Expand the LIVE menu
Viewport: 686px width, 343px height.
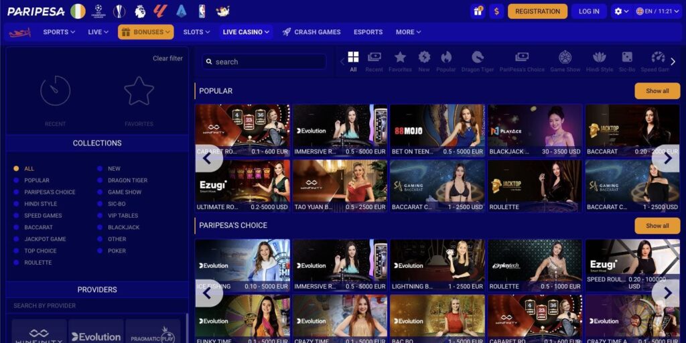(98, 32)
